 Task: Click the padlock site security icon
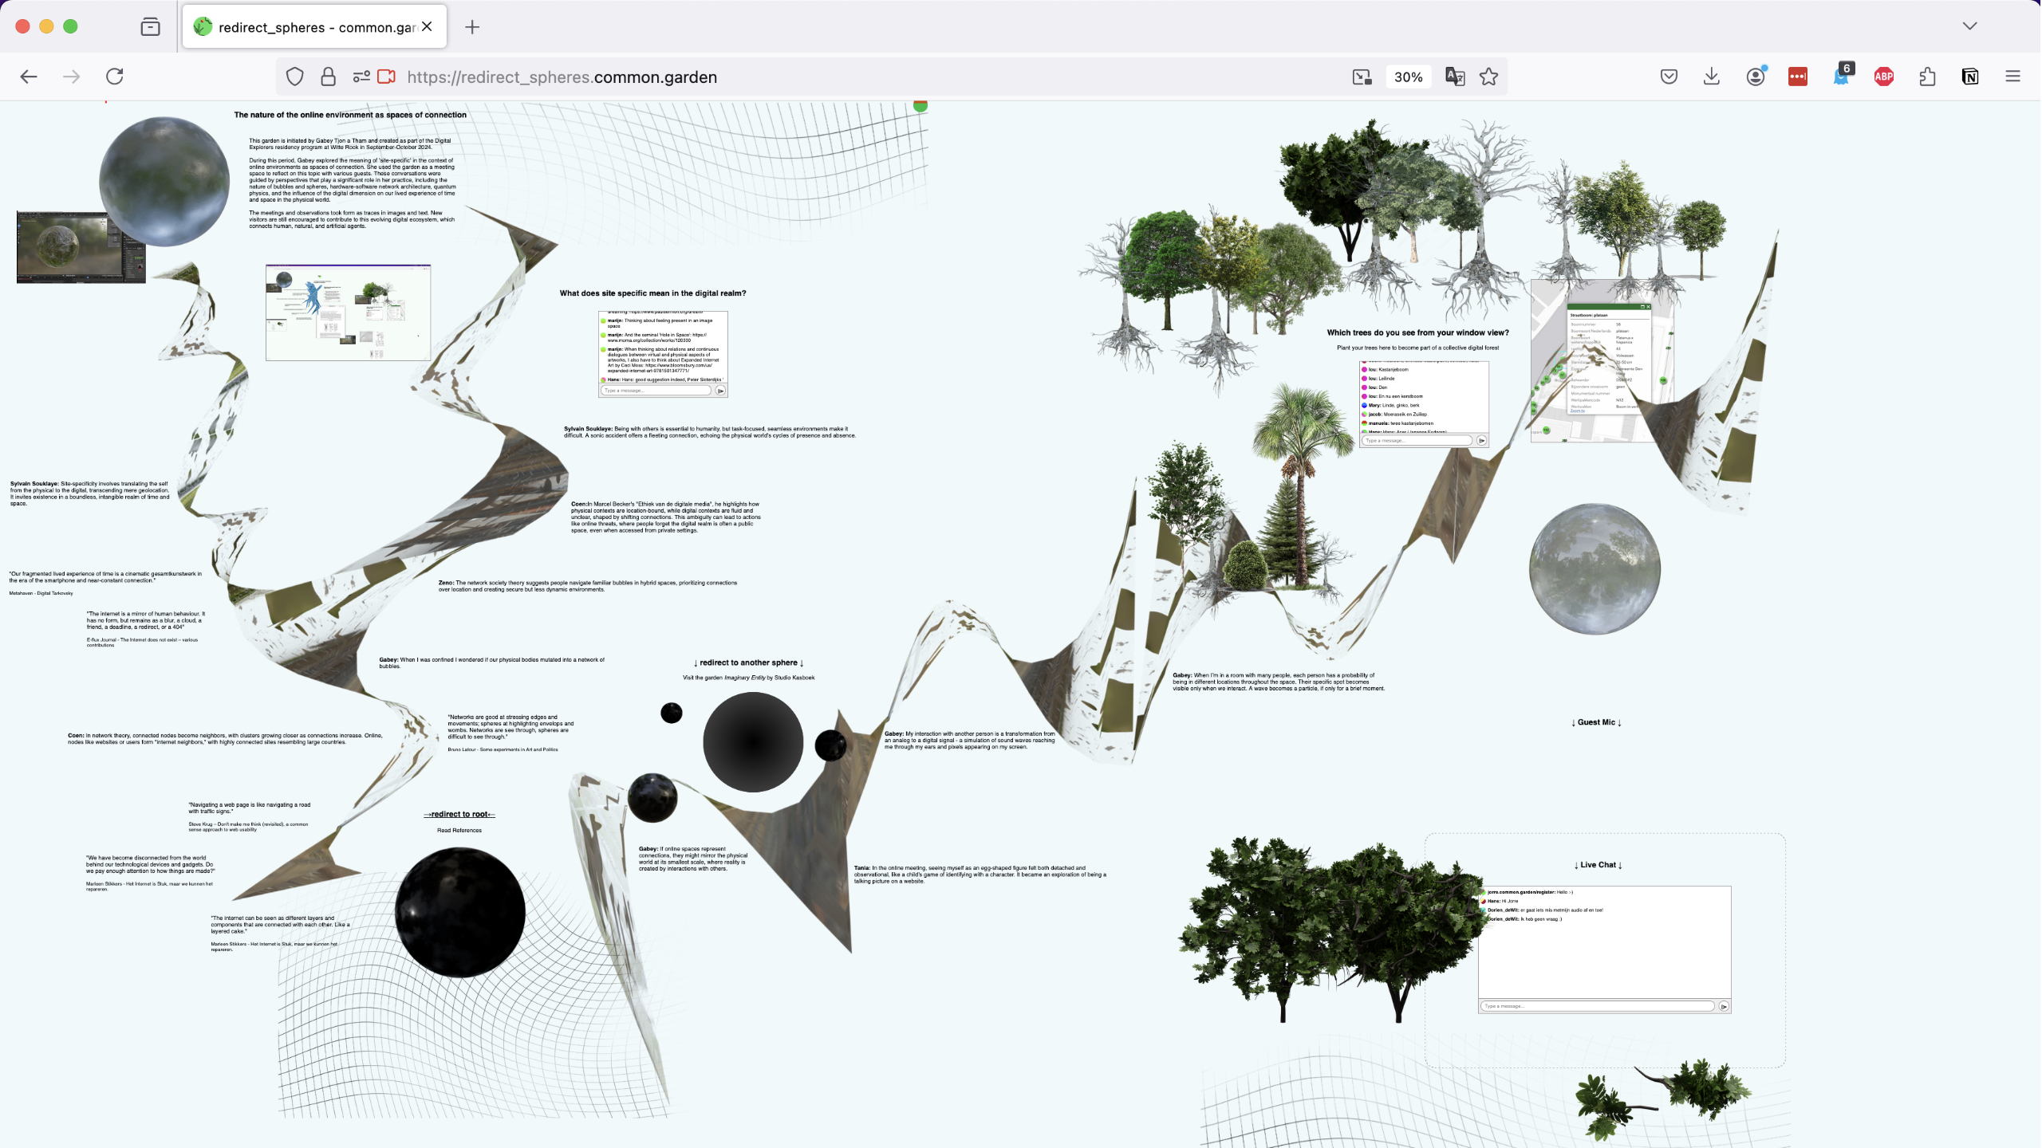click(x=328, y=77)
